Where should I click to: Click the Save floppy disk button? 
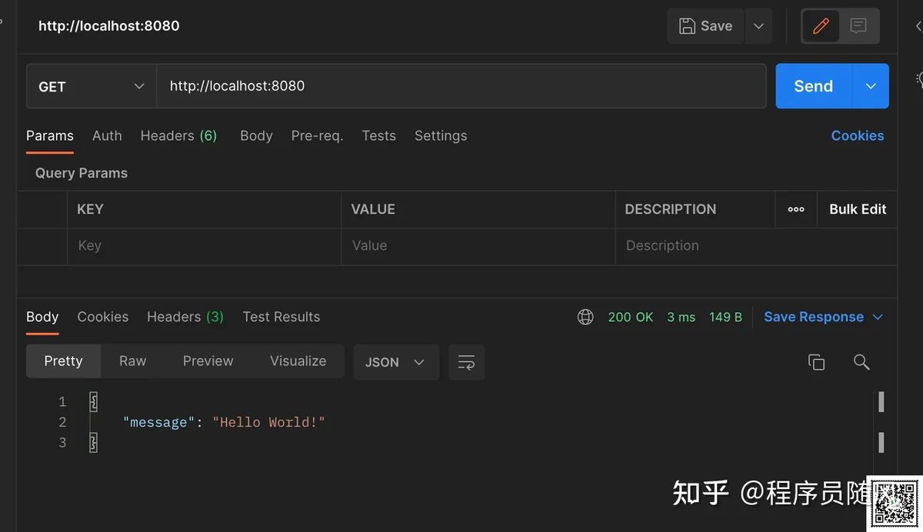coord(705,26)
